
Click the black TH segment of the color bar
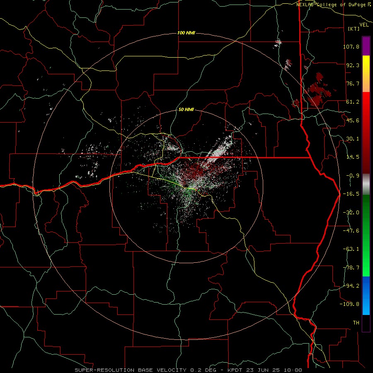tap(366, 323)
